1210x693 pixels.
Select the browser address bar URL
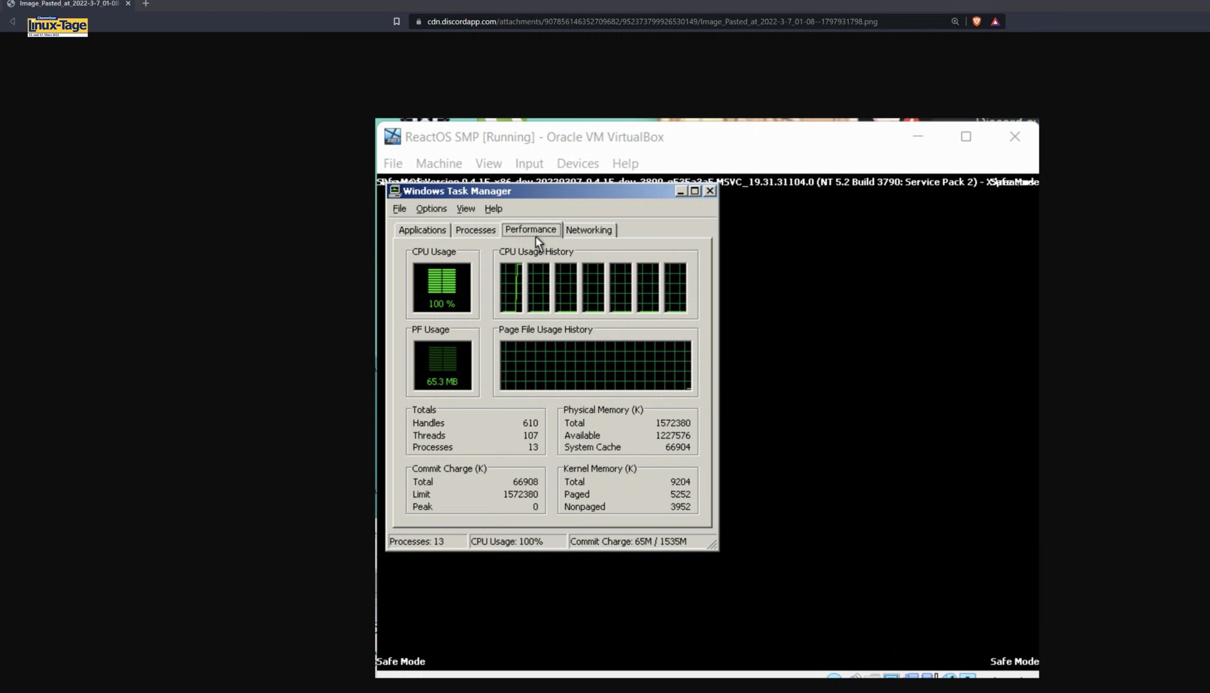(x=650, y=21)
